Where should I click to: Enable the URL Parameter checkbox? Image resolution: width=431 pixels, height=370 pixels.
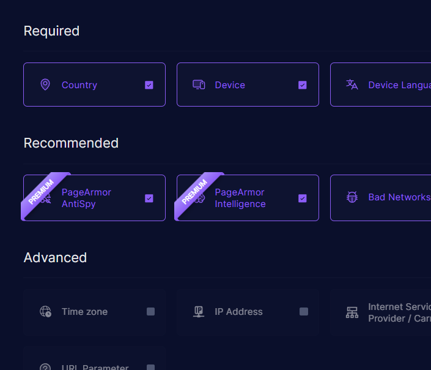[x=150, y=368]
